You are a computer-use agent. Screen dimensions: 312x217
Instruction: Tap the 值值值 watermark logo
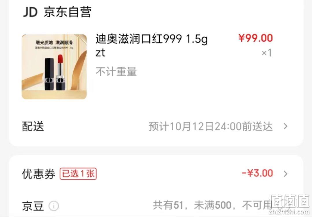289,205
